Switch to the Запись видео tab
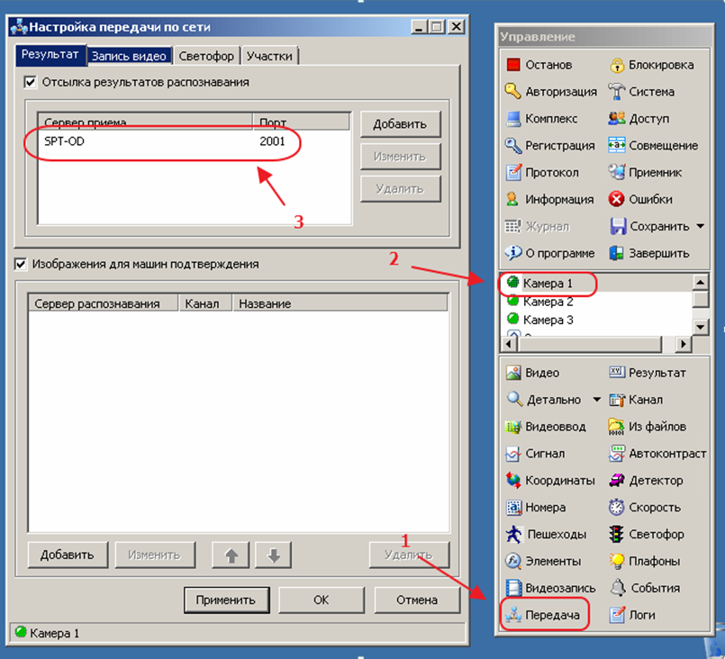The image size is (725, 659). [x=130, y=56]
